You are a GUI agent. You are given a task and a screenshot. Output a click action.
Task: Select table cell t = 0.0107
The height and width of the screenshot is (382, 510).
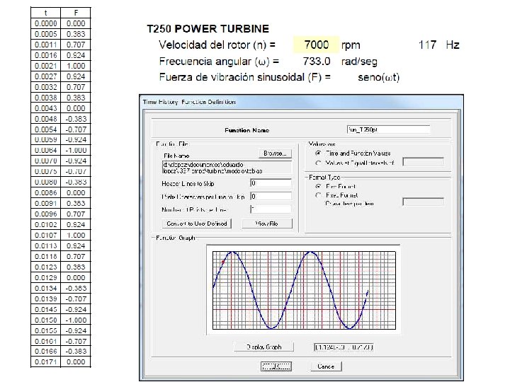point(45,235)
